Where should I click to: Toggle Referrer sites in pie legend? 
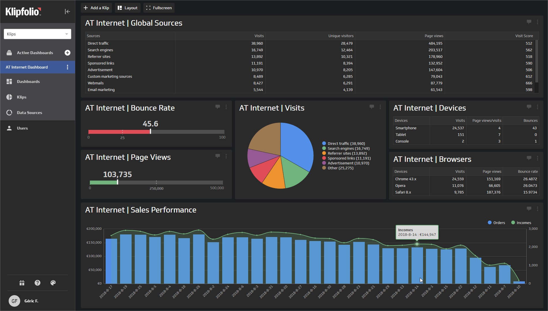[344, 153]
